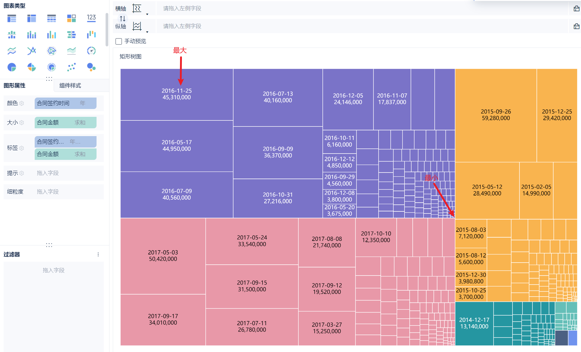Switch to the 图形属性 tab

(14, 86)
